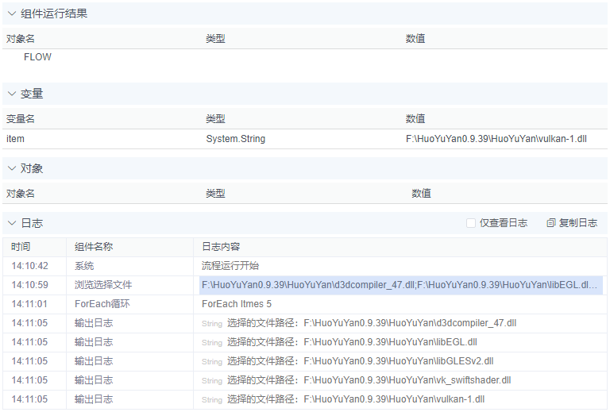
Task: Click the 组件名称 column header
Action: click(94, 246)
